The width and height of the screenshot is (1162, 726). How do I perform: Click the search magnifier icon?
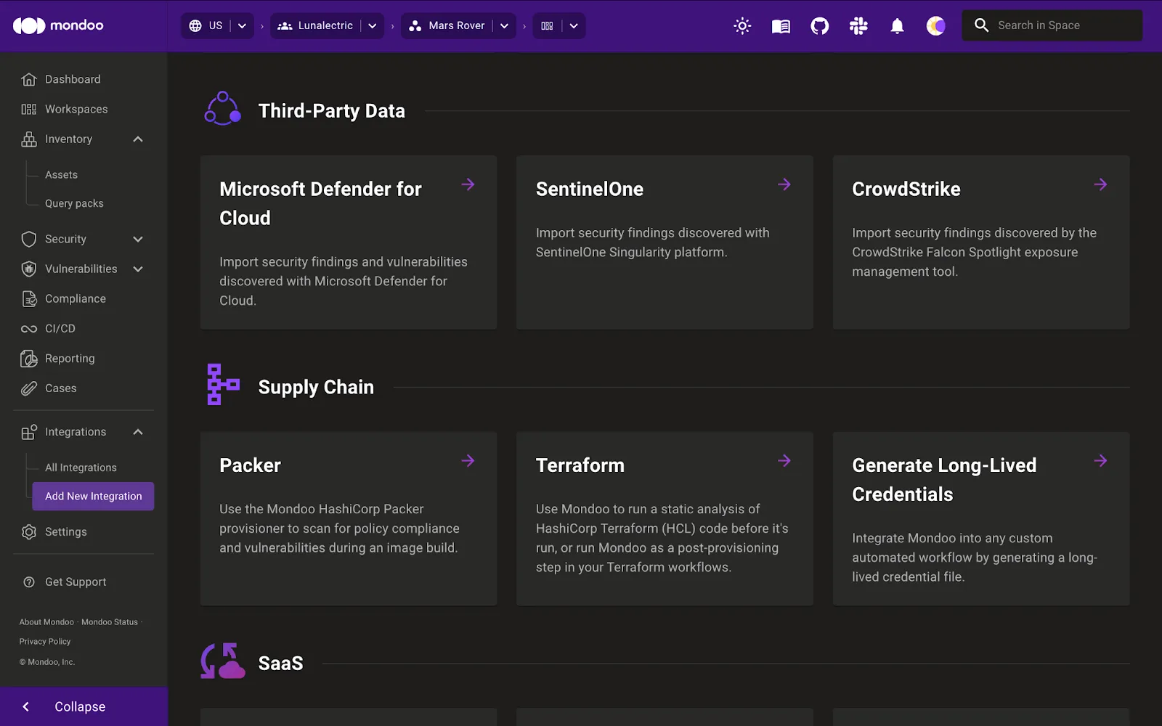pyautogui.click(x=981, y=25)
